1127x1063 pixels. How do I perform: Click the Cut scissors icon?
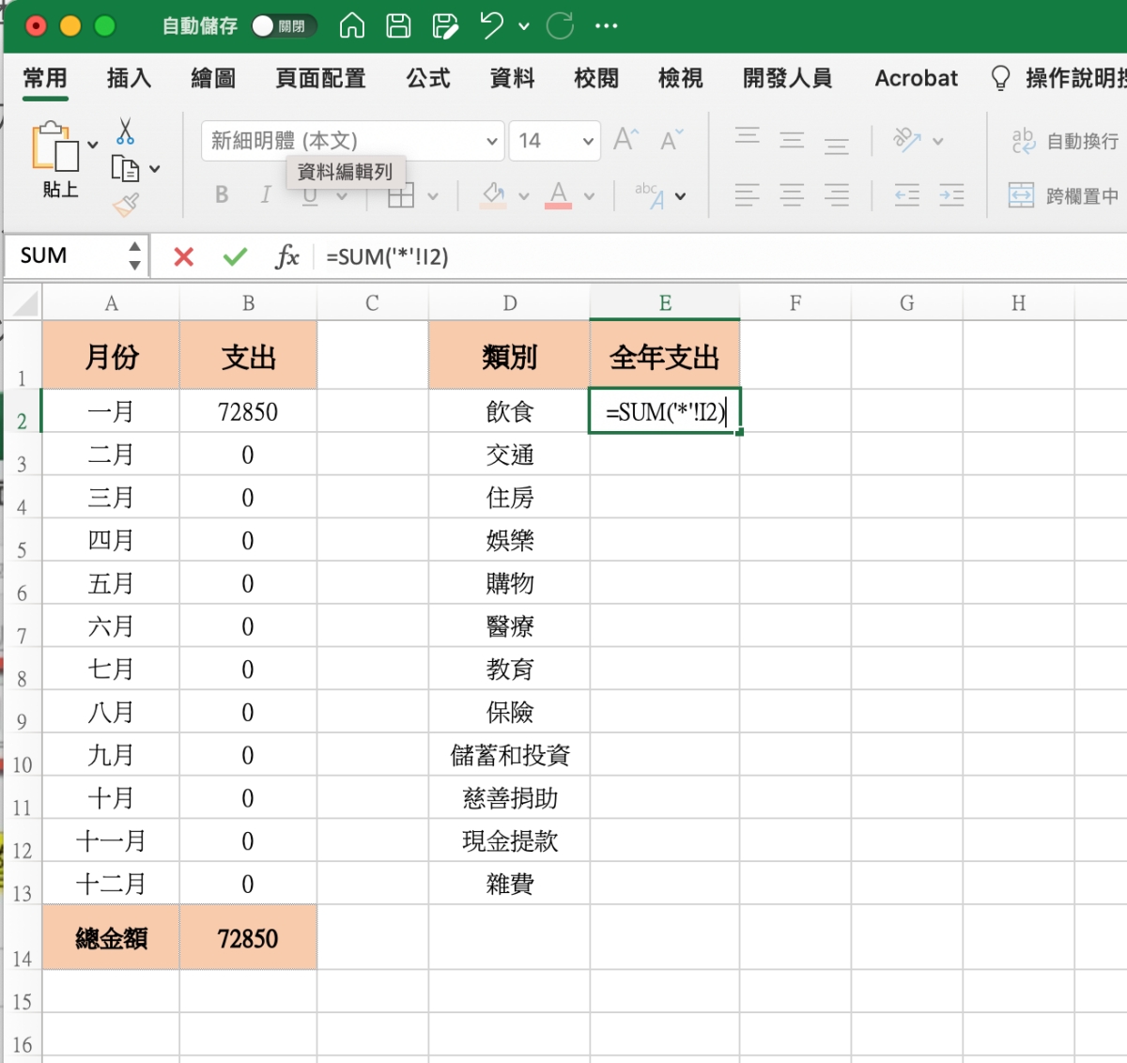(126, 131)
